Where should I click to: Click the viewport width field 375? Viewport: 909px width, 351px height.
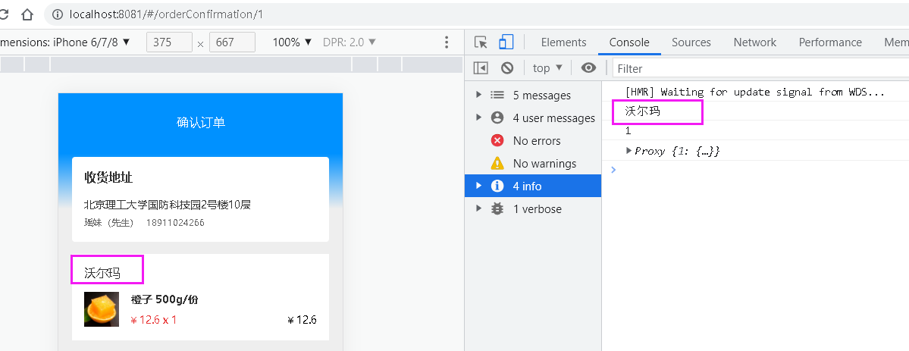pos(169,42)
